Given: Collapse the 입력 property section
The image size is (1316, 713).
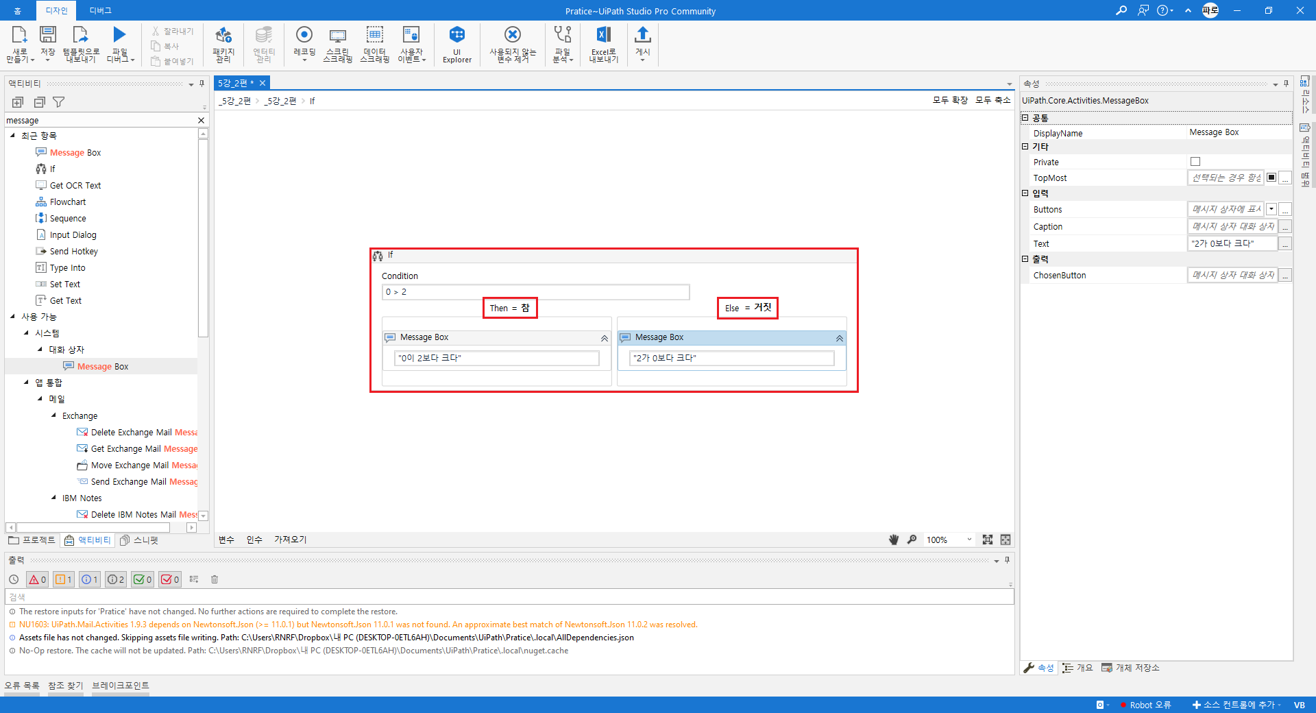Looking at the screenshot, I should [x=1025, y=193].
